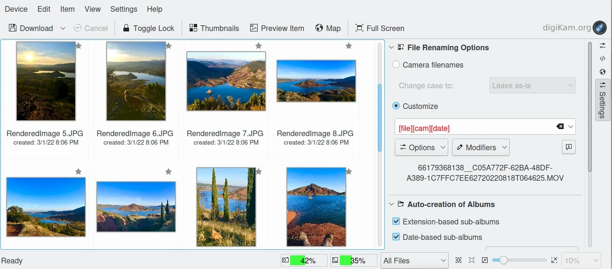612x269 pixels.
Task: Open the globe icon sidebar tab
Action: [x=603, y=72]
